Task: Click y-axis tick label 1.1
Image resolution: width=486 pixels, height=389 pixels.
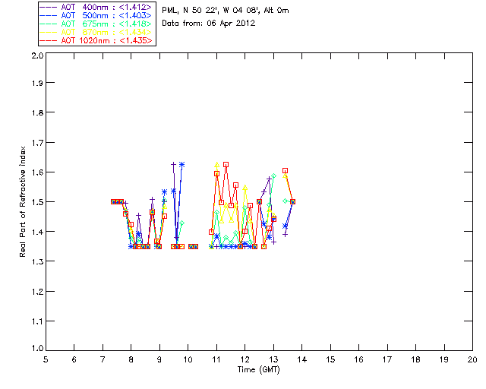Action: click(37, 321)
